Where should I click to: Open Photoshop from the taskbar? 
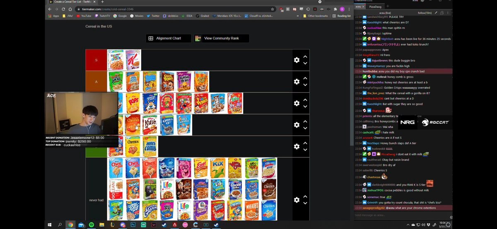click(x=133, y=225)
